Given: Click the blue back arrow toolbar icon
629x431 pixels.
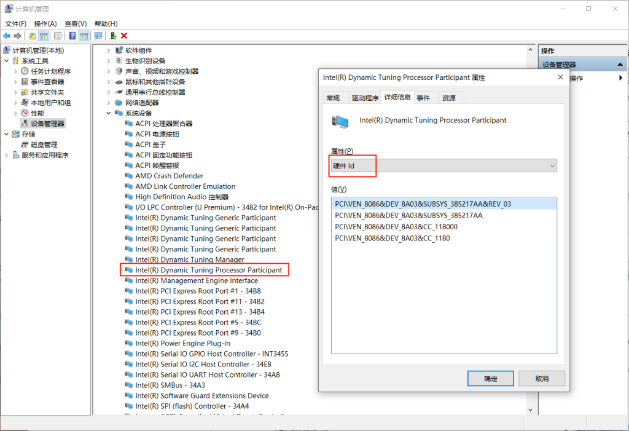Looking at the screenshot, I should coord(7,36).
